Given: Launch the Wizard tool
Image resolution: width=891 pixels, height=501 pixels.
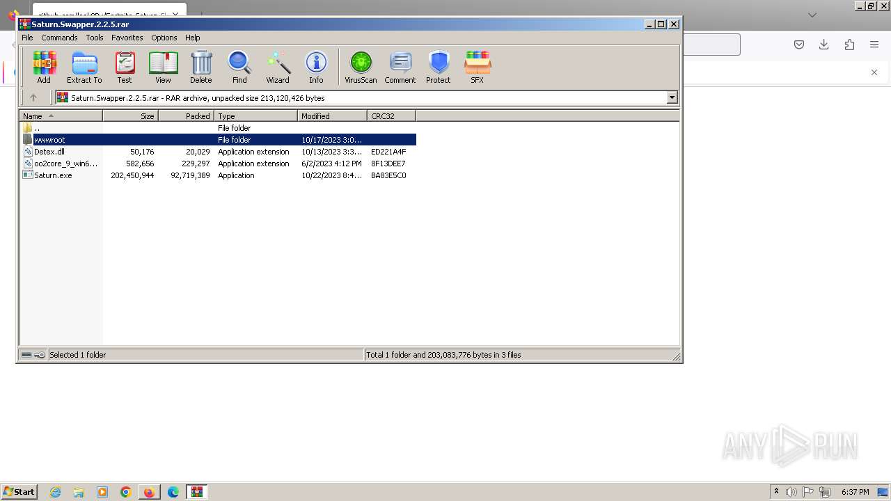Looking at the screenshot, I should [278, 67].
